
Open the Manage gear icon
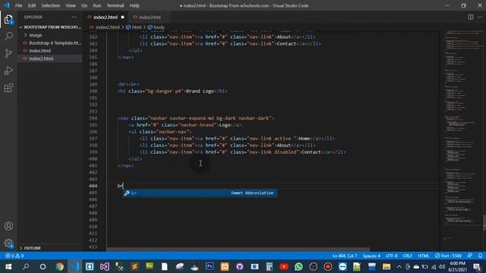pyautogui.click(x=8, y=243)
